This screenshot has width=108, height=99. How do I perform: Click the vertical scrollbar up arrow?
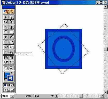(106, 6)
